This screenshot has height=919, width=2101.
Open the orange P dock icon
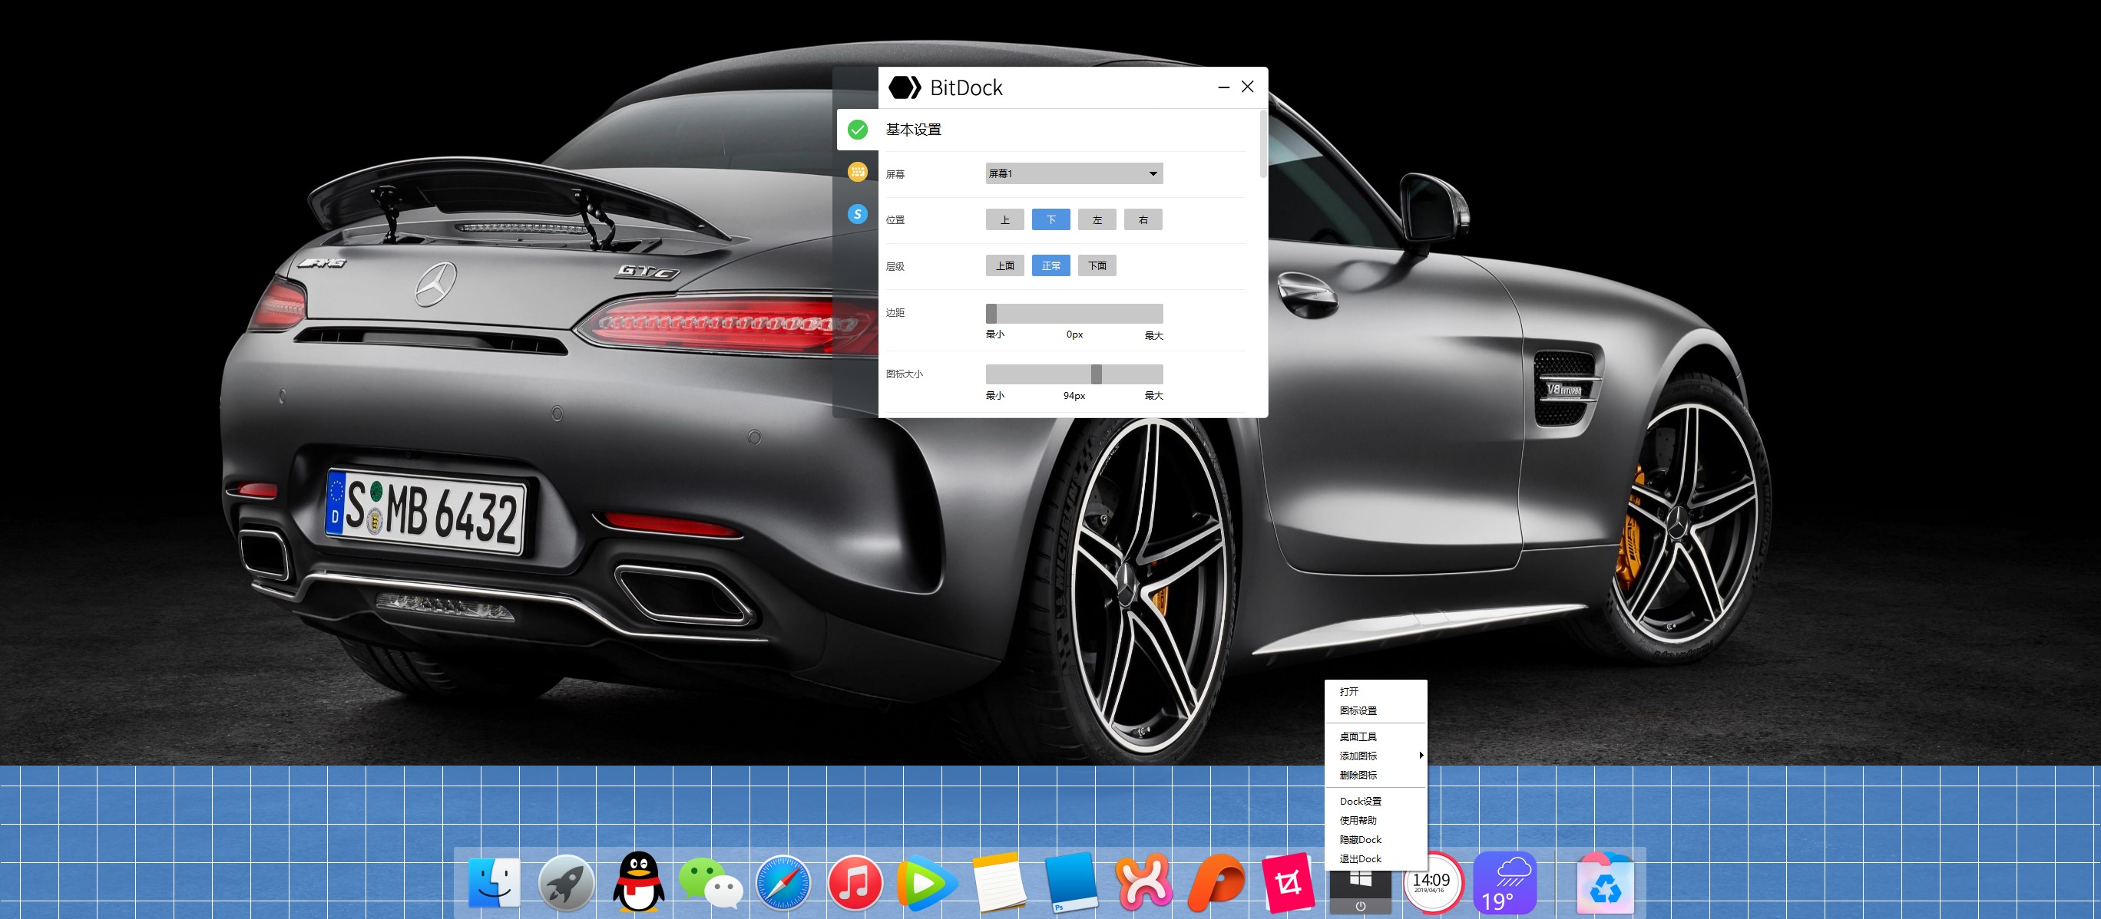coord(1216,882)
